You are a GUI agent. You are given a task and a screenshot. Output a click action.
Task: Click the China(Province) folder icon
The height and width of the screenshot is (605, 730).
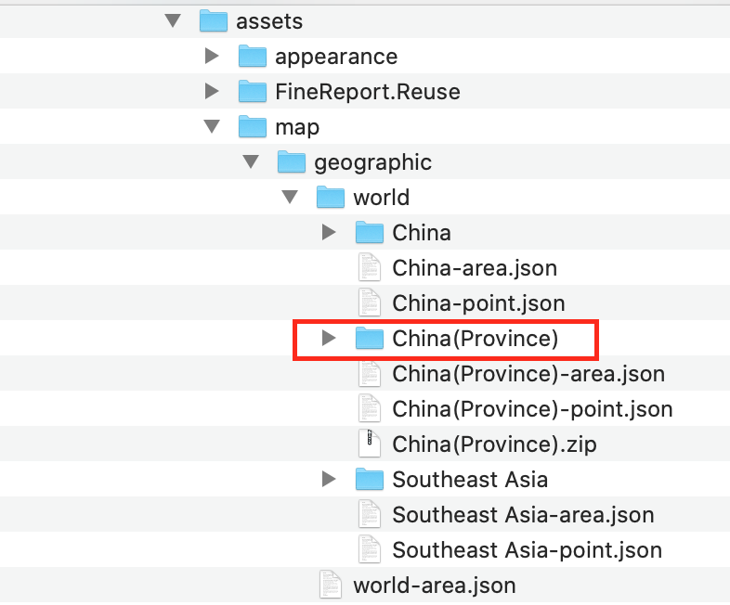click(370, 339)
